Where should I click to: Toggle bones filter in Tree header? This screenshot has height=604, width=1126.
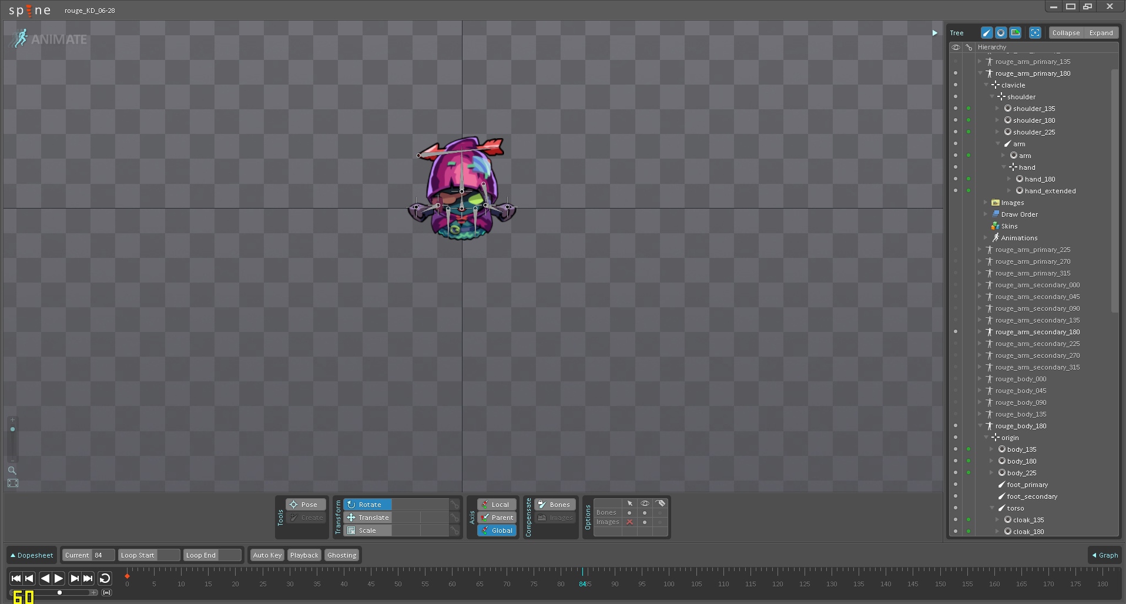987,33
